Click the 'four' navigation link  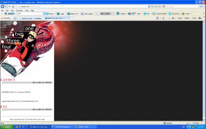tap(6, 47)
